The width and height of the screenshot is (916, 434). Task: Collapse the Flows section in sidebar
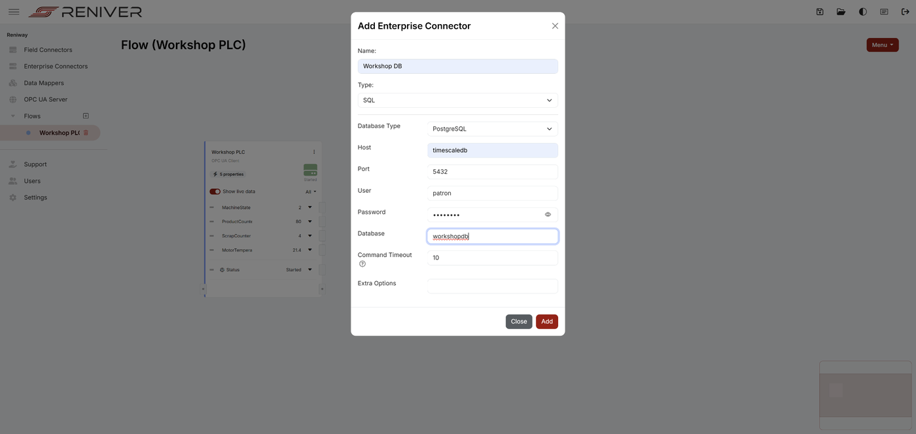[12, 116]
